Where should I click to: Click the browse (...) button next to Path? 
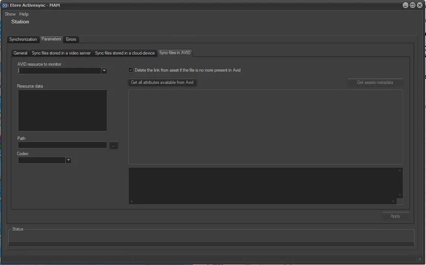click(114, 145)
